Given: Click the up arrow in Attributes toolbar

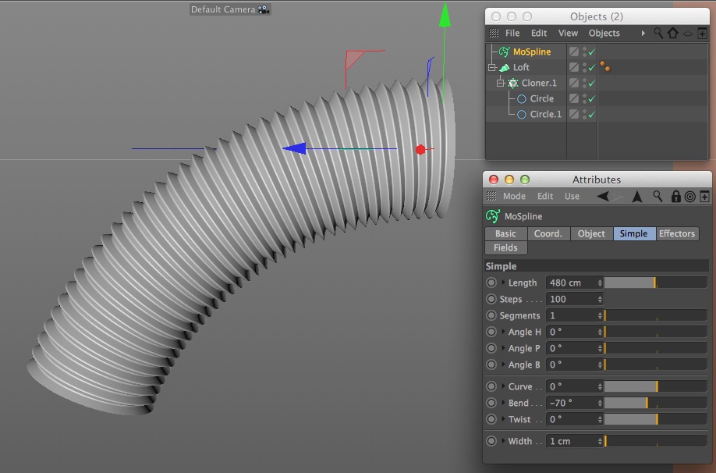Looking at the screenshot, I should point(637,197).
